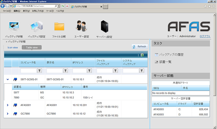217x129 pixels.
Task: Click the browser Forward button
Action: (x=7, y=6)
